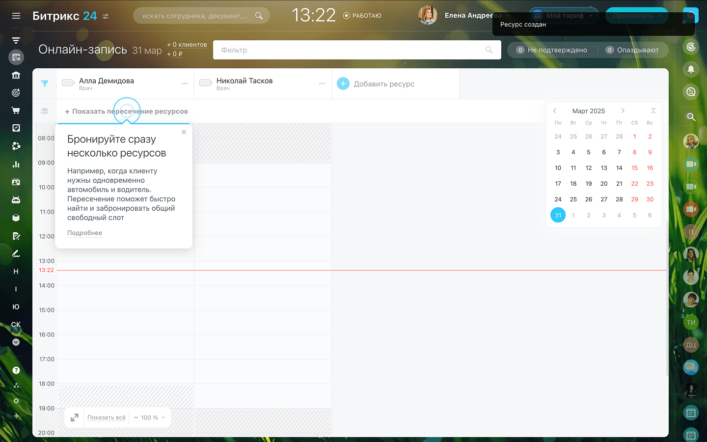The image size is (707, 442).
Task: Decrease schedule zoom with minus
Action: 136,417
